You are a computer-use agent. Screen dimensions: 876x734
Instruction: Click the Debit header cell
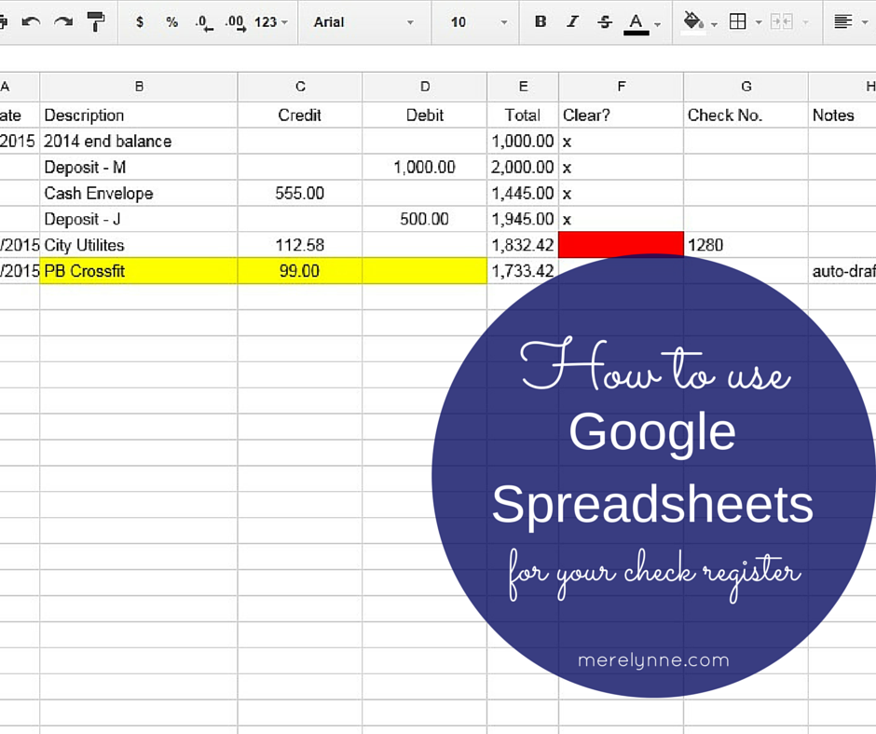(425, 116)
